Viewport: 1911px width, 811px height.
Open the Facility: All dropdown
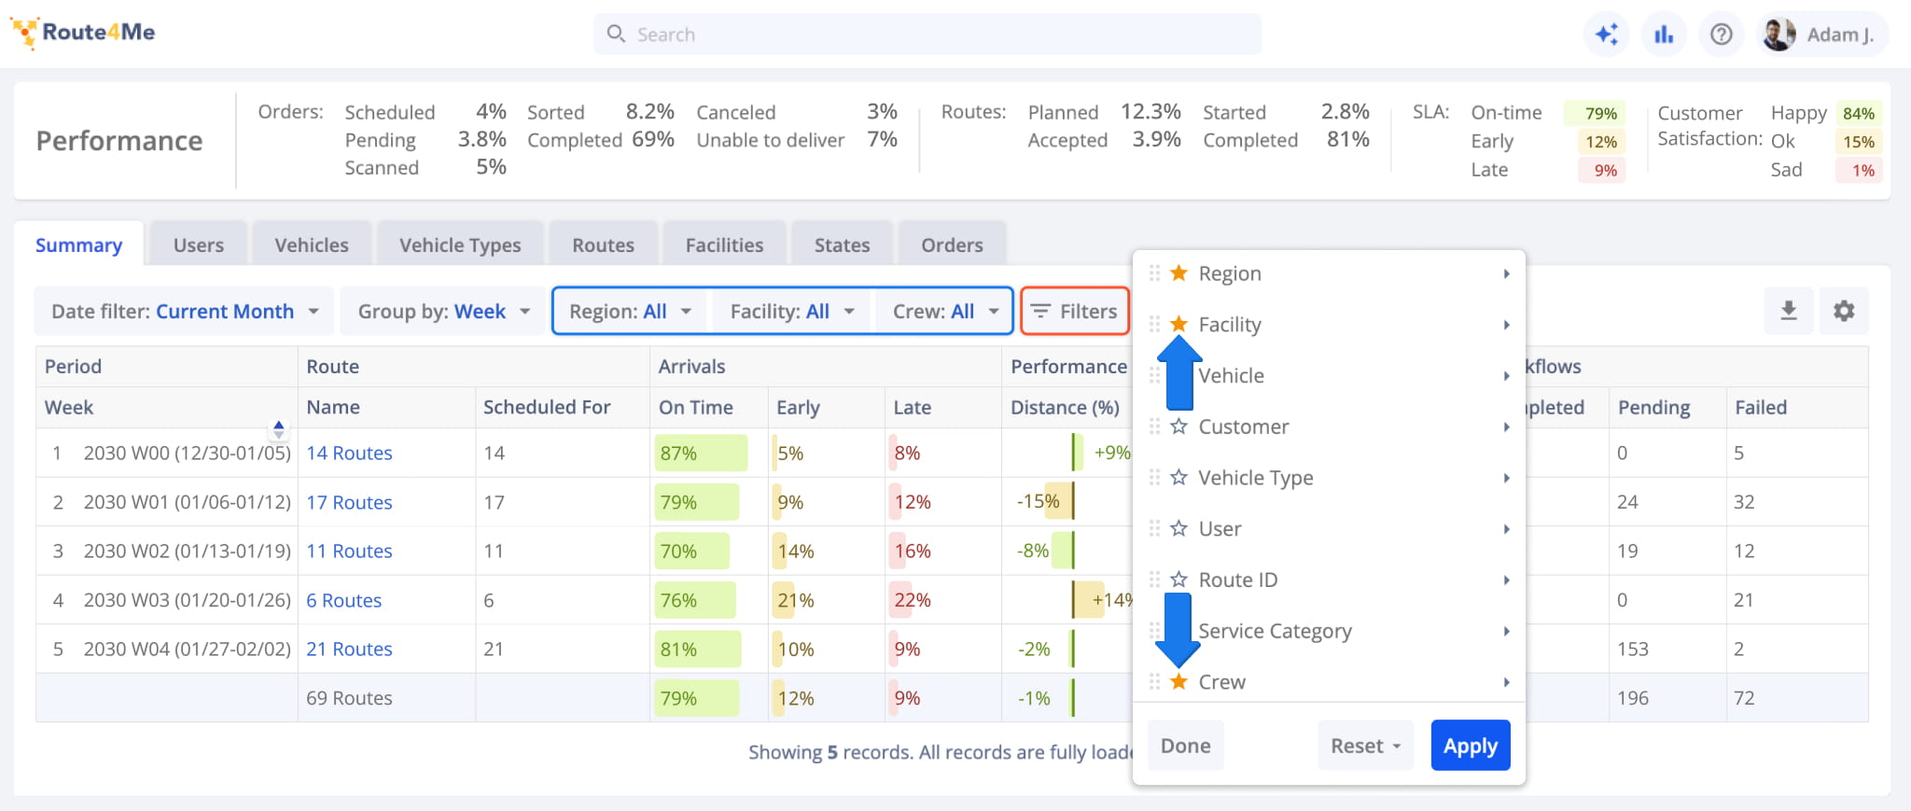point(792,311)
